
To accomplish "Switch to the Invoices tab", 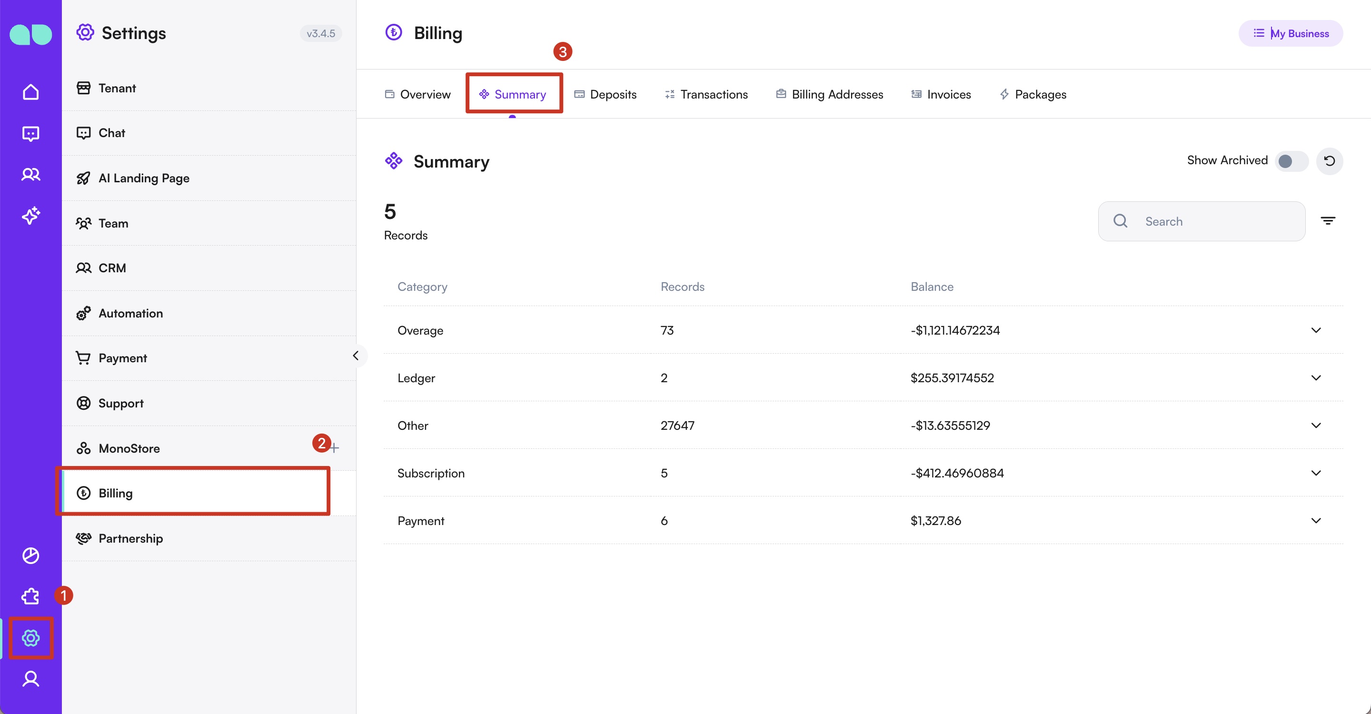I will 941,94.
